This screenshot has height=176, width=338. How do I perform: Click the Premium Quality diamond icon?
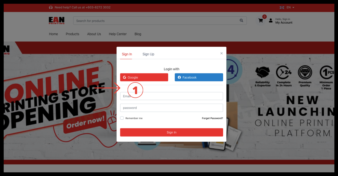pyautogui.click(x=305, y=73)
